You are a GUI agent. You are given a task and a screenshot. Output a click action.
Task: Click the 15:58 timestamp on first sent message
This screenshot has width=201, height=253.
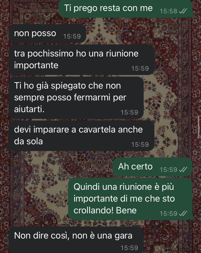pos(168,11)
